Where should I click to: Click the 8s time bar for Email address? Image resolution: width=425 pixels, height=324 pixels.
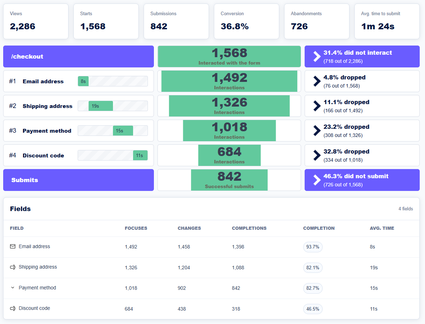(x=83, y=81)
